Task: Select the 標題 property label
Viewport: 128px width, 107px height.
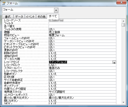Action: coord(7,32)
